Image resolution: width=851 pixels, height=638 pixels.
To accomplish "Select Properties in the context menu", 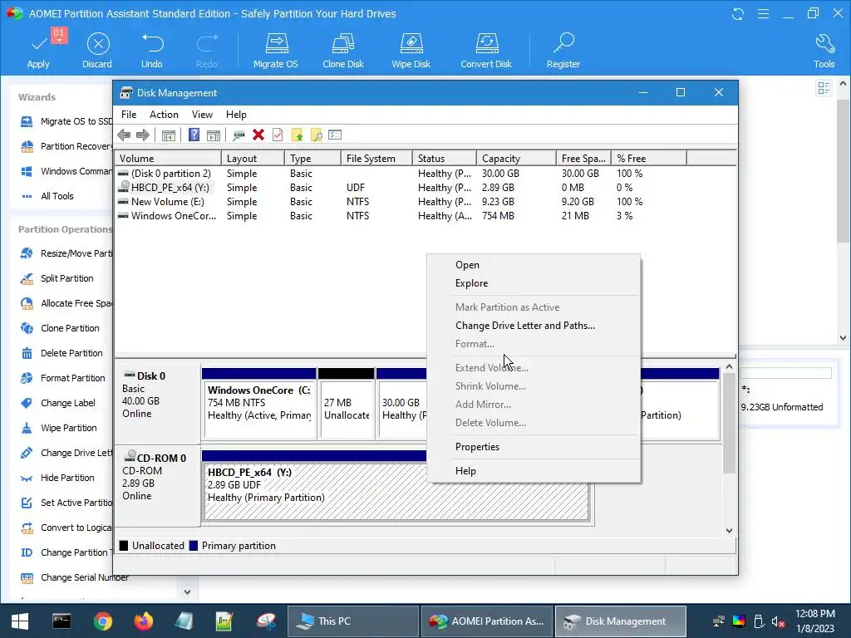I will tap(534, 447).
